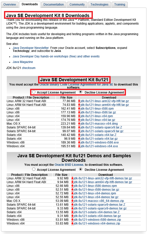Click the red arrow next to jdk-8u121-windows-i586.exe
This screenshot has height=234, width=148.
[79, 142]
